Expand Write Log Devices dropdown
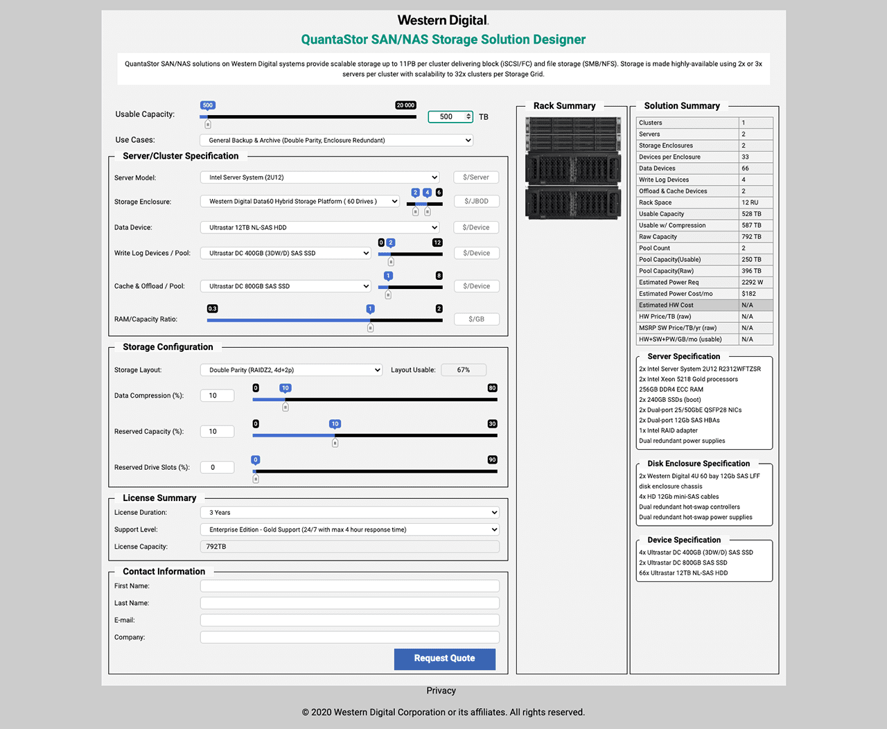Viewport: 887px width, 729px height. click(x=286, y=253)
